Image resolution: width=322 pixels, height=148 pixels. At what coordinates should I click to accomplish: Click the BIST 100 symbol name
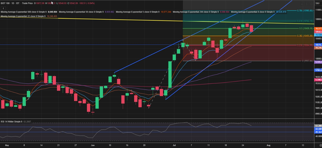click(6, 3)
